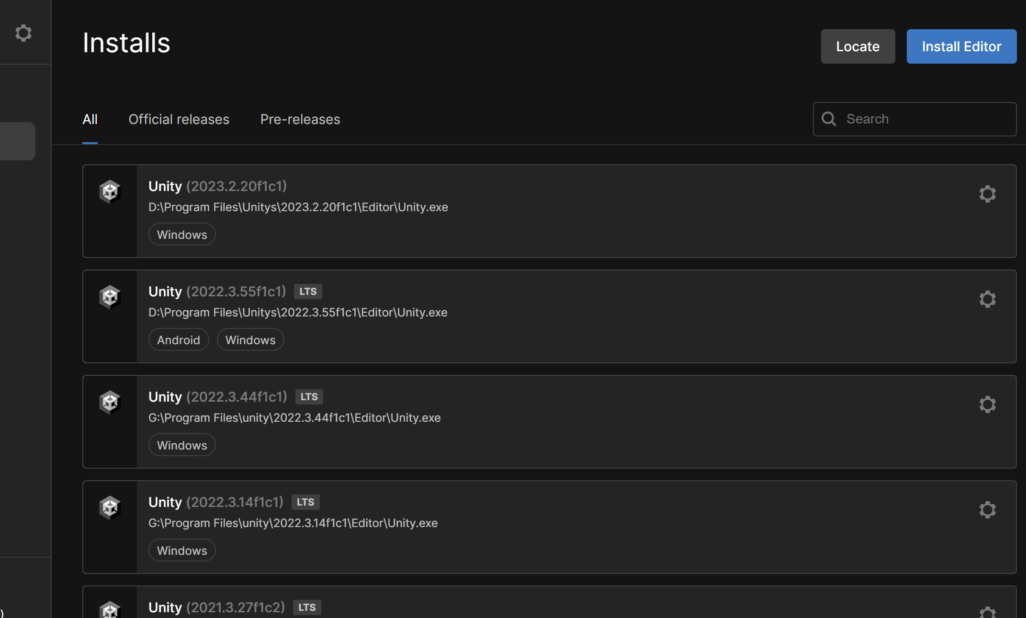Click Unity logo icon of 2022.3.55f1c1
The height and width of the screenshot is (618, 1026).
tap(110, 297)
